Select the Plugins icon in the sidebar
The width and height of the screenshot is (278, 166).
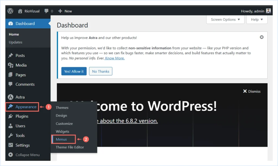click(x=11, y=116)
